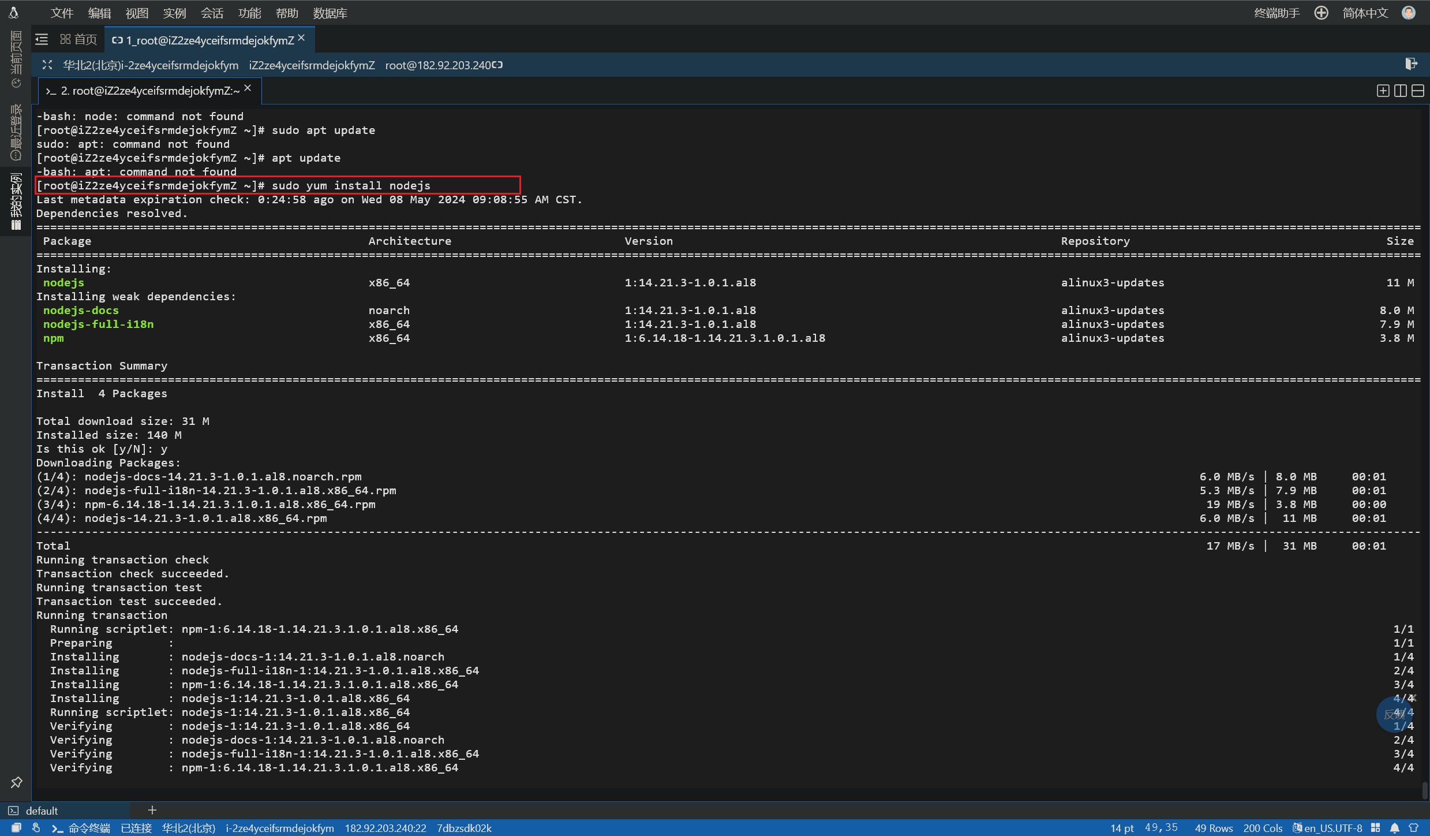Add a new session with the plus beside default
Viewport: 1430px width, 836px height.
152,810
